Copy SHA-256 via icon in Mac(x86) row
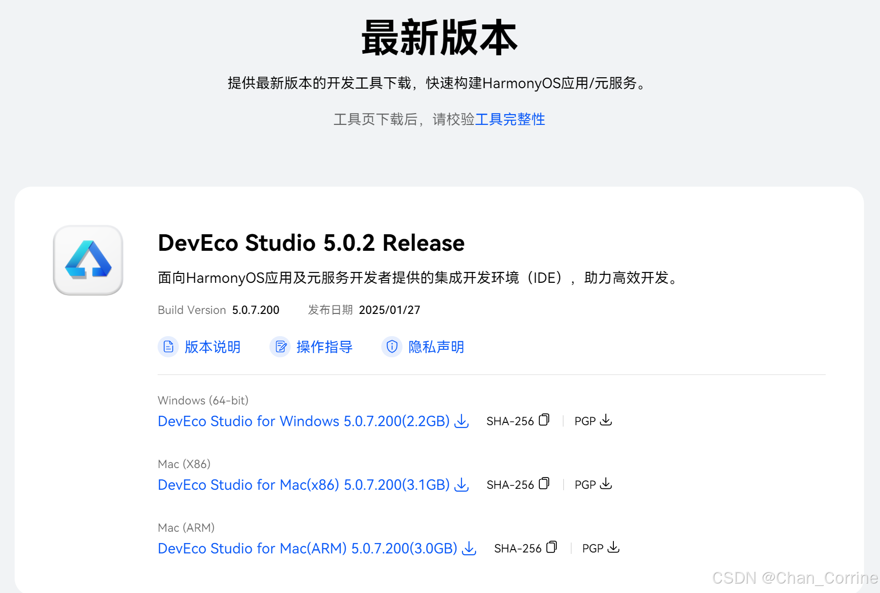880x593 pixels. click(x=544, y=483)
